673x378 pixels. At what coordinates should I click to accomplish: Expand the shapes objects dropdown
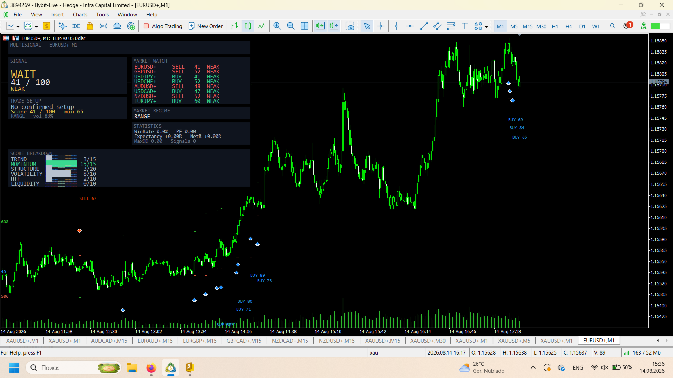pyautogui.click(x=486, y=26)
